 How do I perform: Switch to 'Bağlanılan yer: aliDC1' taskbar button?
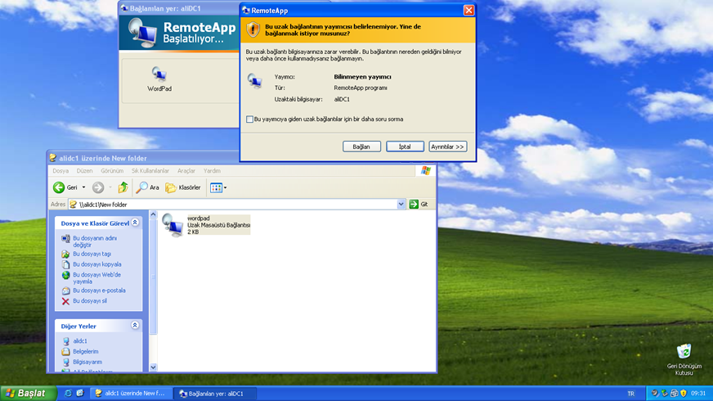pos(214,394)
